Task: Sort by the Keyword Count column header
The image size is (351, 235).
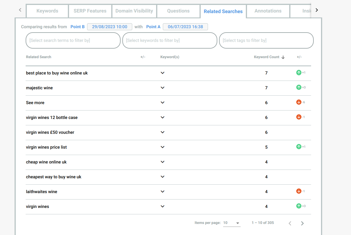Action: coord(267,57)
